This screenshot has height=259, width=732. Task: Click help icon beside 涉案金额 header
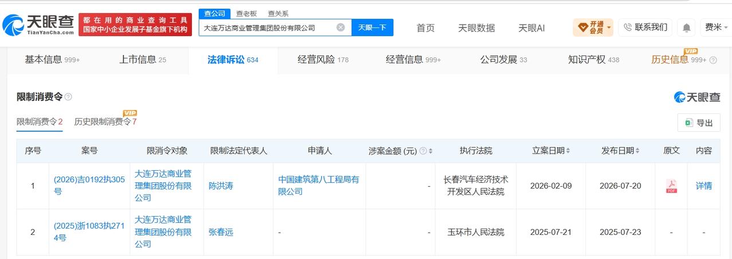(423, 151)
